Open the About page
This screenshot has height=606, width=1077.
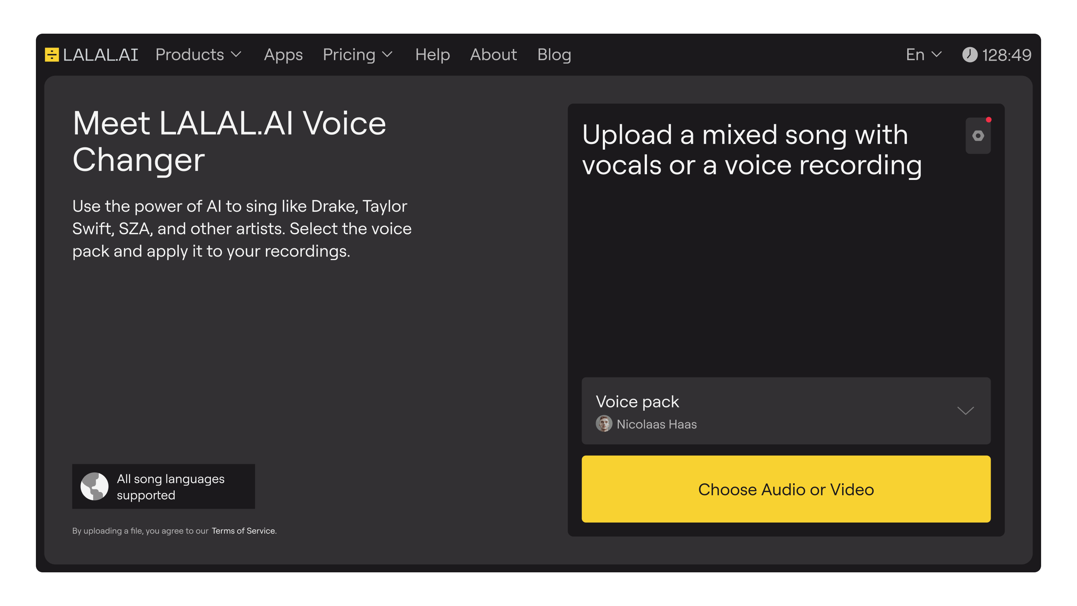[x=493, y=55]
